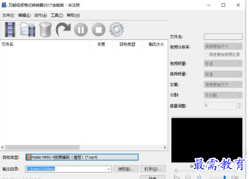Open the 帮助(H) menu
Image resolution: width=249 pixels, height=179 pixels.
(73, 15)
